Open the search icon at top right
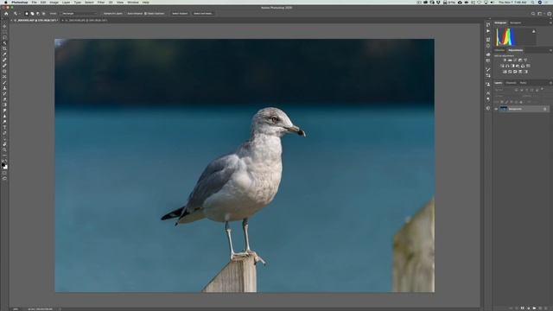This screenshot has height=311, width=553. [x=533, y=14]
